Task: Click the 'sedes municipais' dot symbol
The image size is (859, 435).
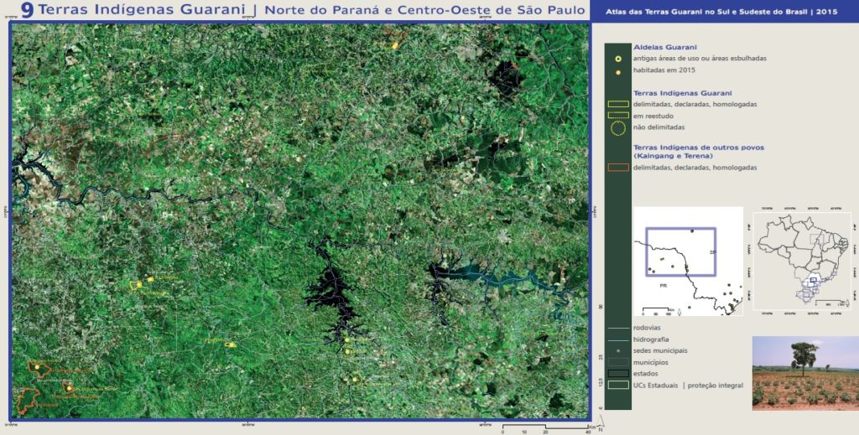Action: tap(618, 350)
